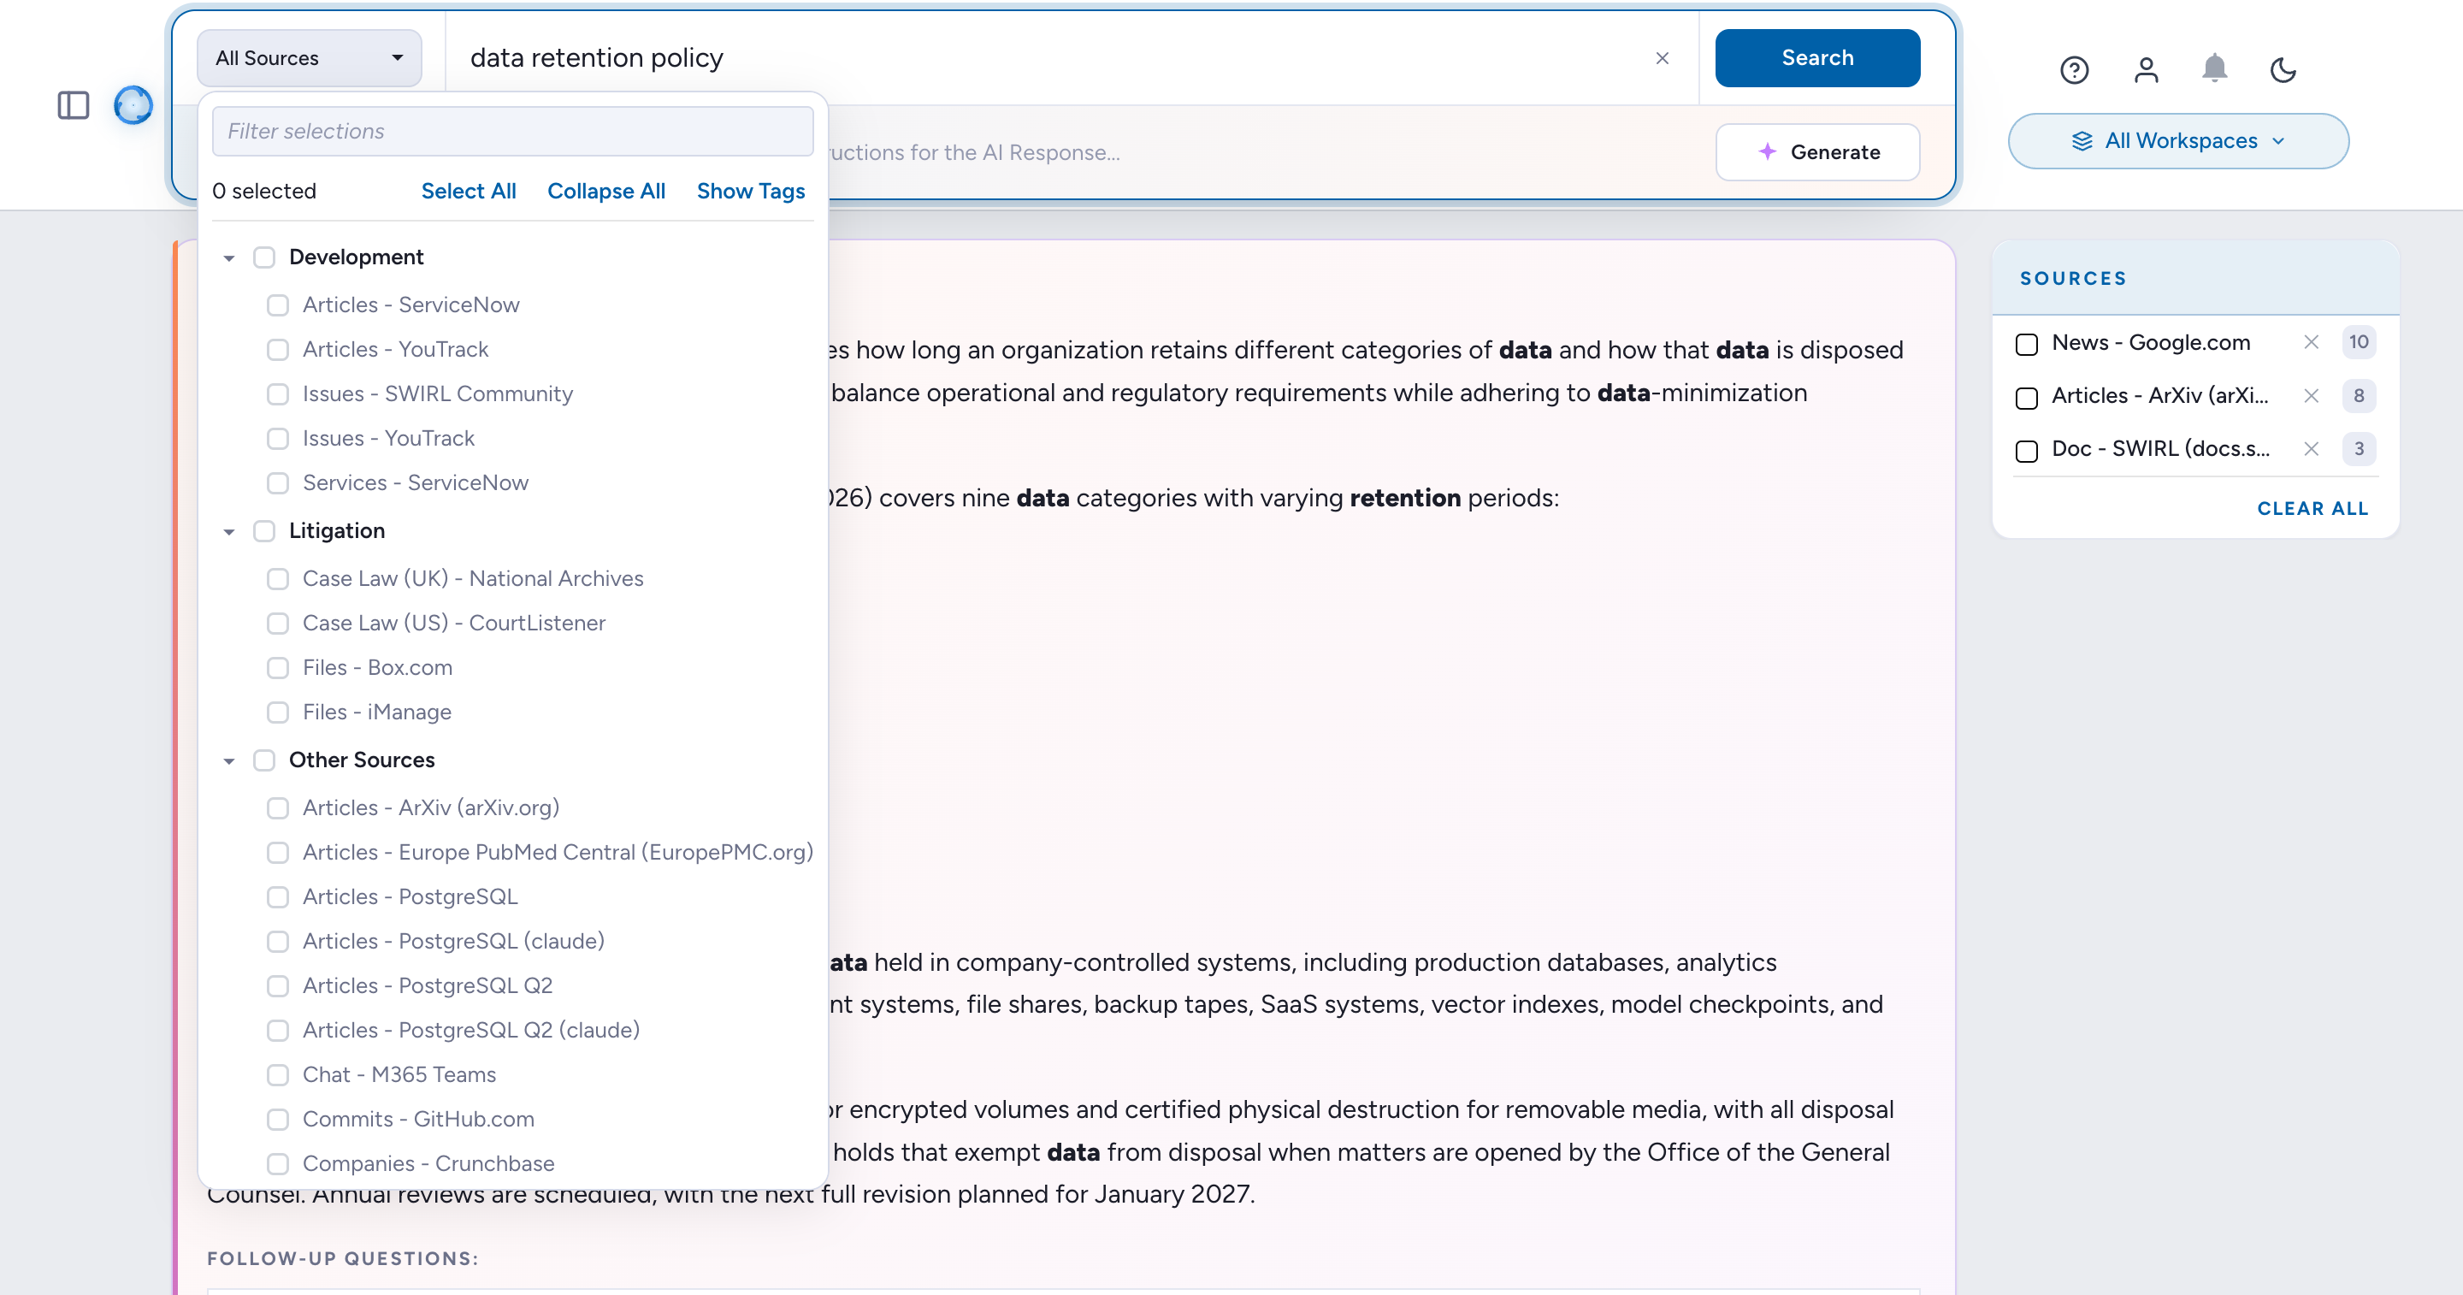
Task: Check Chat - M365 Teams source
Action: 277,1076
